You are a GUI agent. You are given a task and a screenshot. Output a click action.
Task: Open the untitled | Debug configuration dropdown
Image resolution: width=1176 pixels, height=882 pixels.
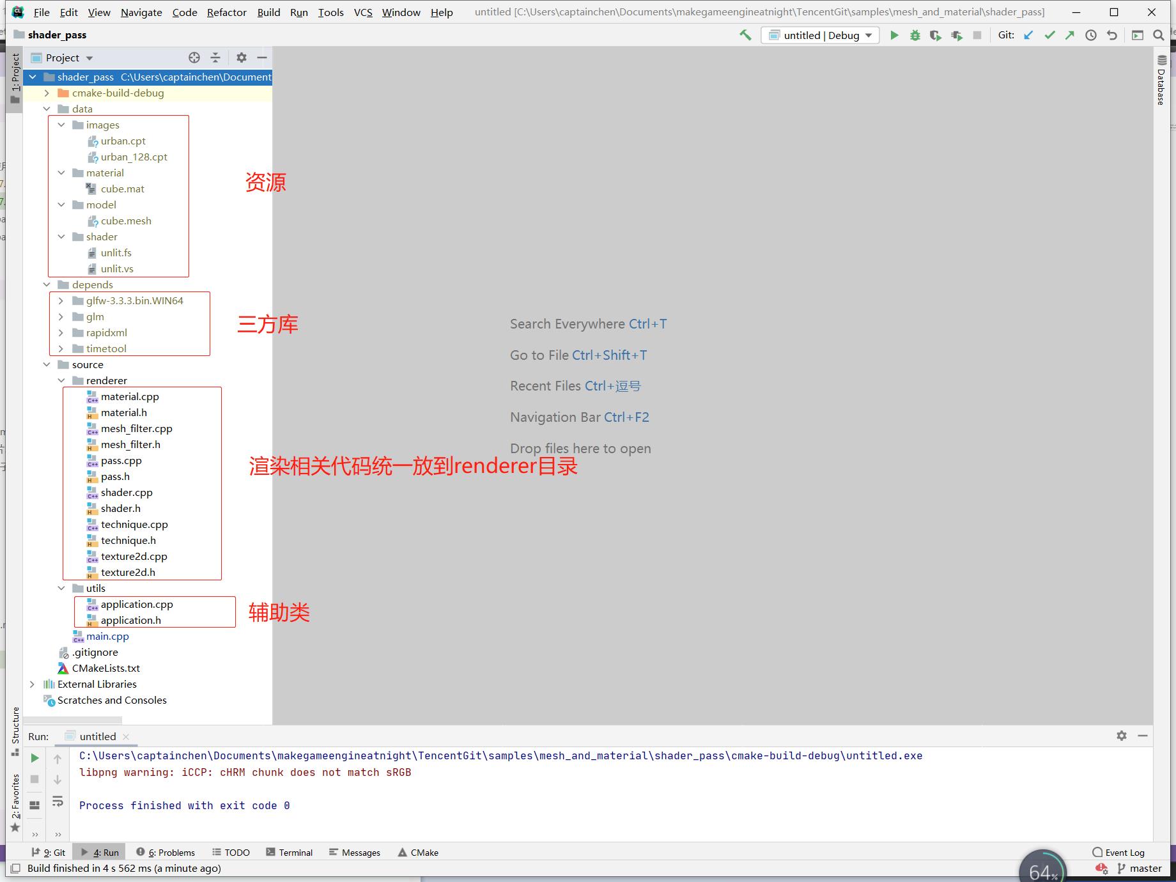click(x=821, y=35)
